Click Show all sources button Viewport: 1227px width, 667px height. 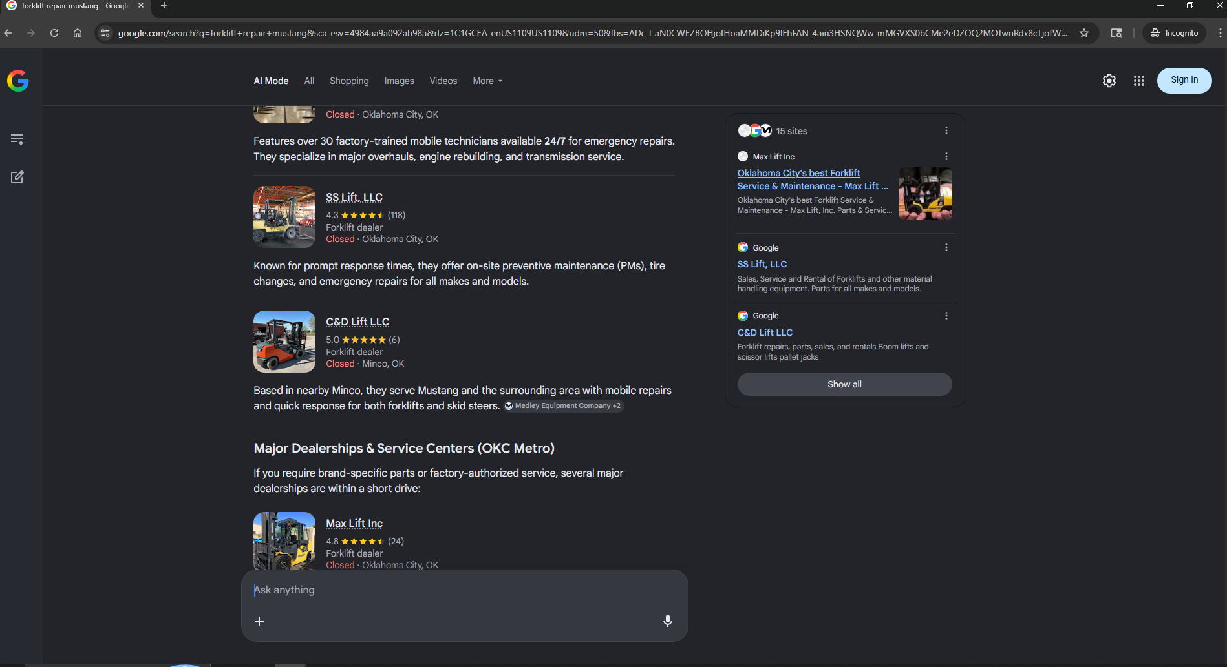pyautogui.click(x=844, y=384)
